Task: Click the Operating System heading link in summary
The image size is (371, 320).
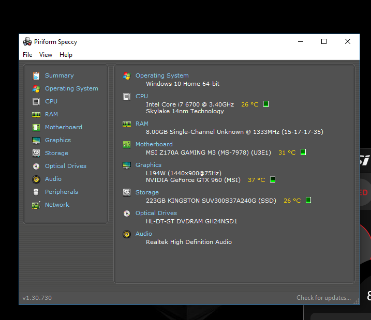Action: click(162, 75)
